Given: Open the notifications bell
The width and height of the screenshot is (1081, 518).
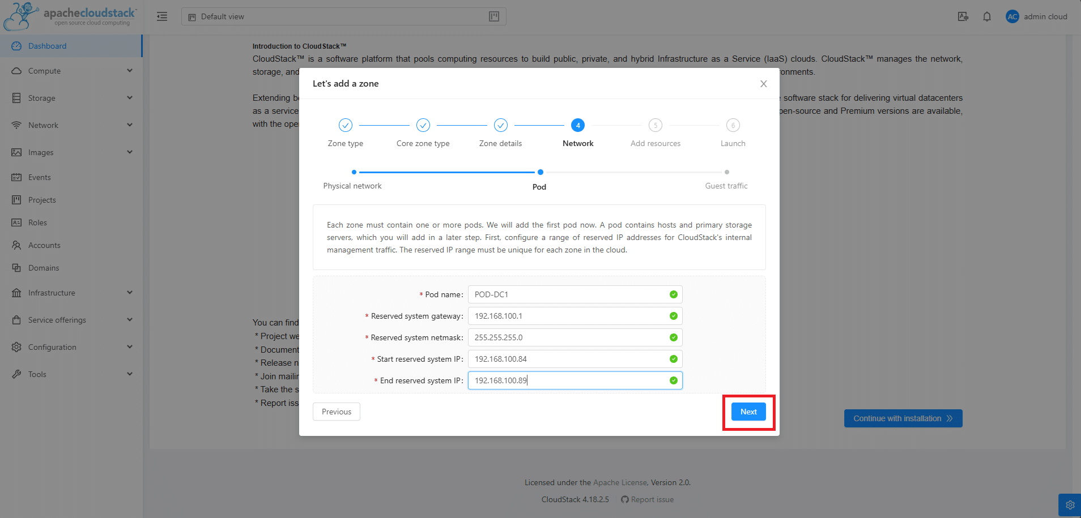Looking at the screenshot, I should point(987,16).
